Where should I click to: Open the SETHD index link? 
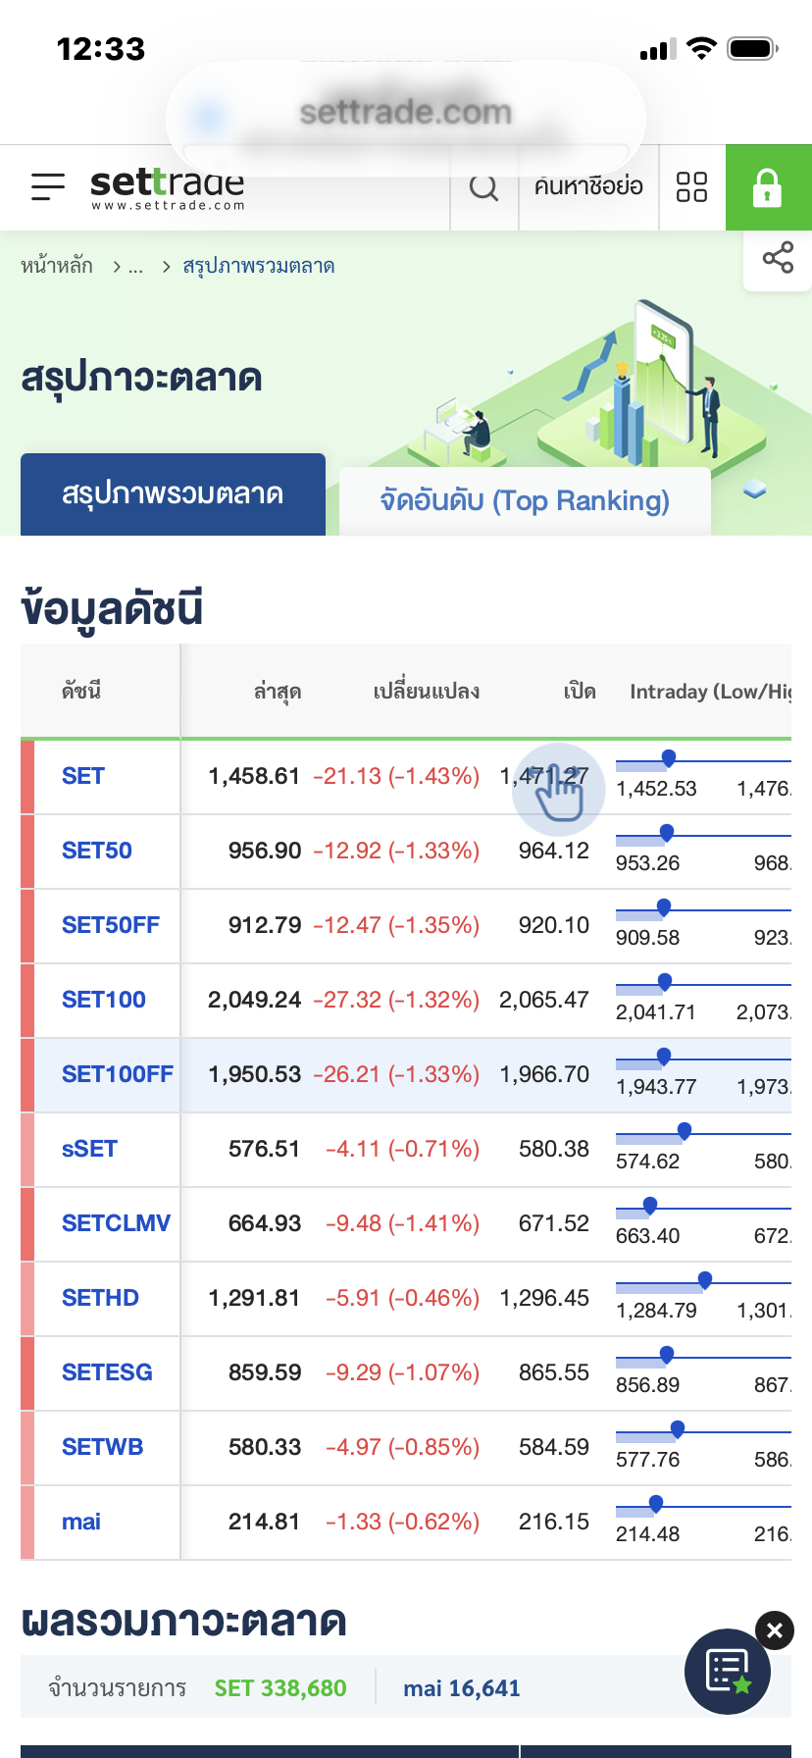[x=100, y=1298]
